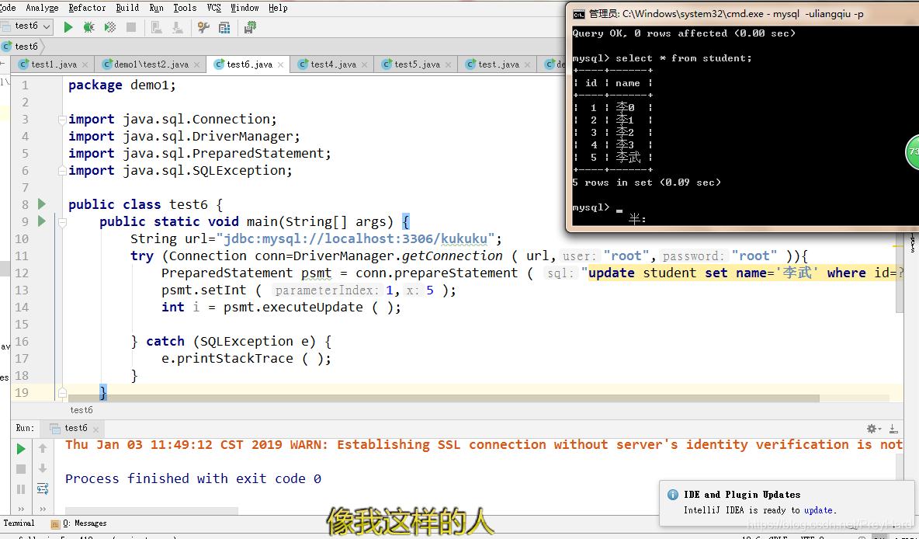Click "5 rows in set" in cmd window
The image size is (919, 539).
612,183
